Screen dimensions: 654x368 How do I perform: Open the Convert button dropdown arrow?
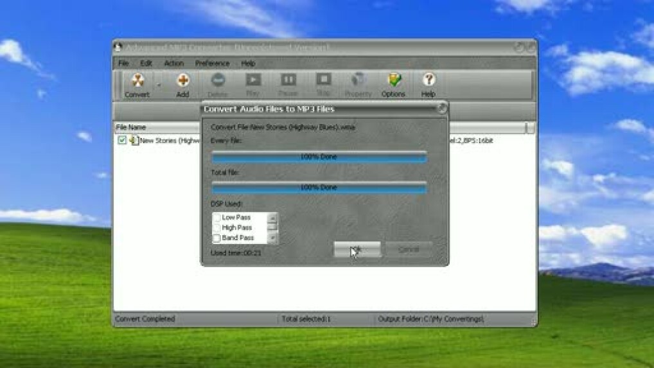tap(159, 84)
